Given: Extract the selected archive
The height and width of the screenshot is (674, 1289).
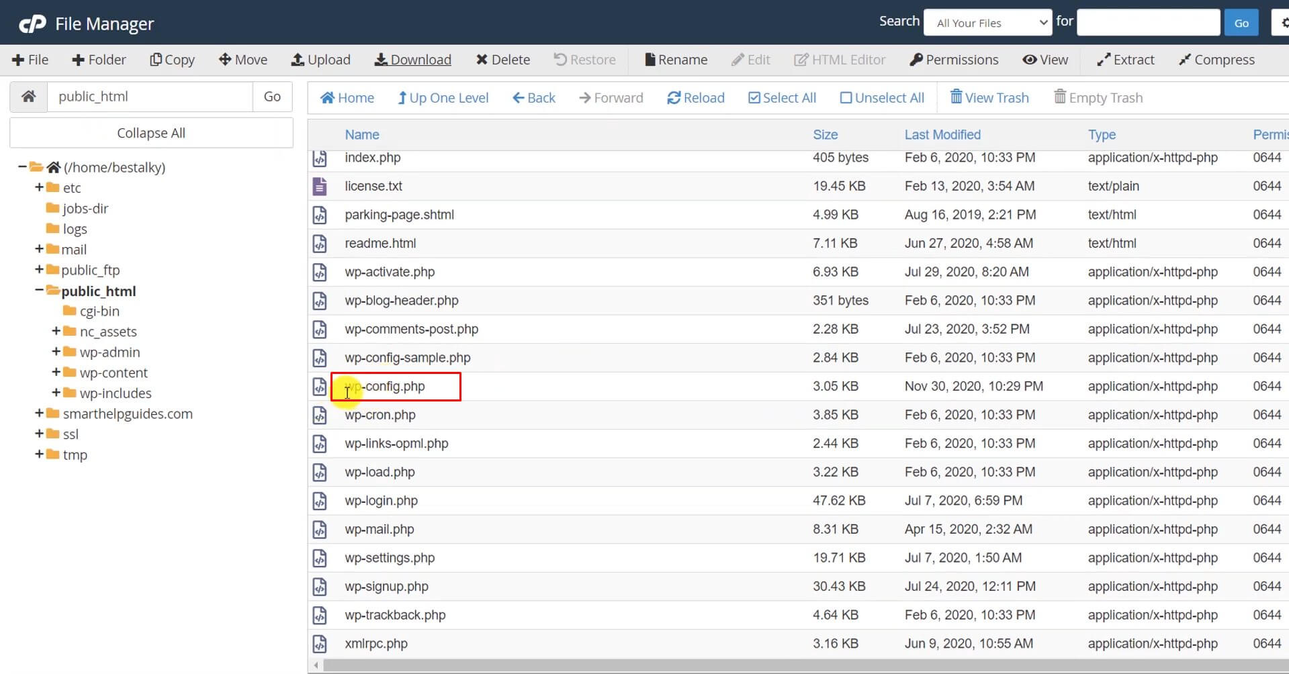Looking at the screenshot, I should pos(1126,60).
